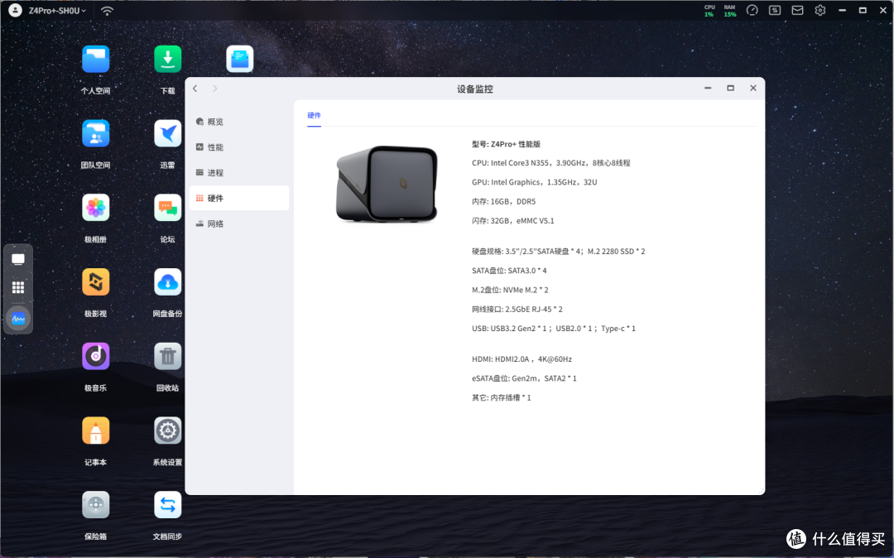Click the USB ports specification line
This screenshot has width=894, height=558.
[554, 329]
